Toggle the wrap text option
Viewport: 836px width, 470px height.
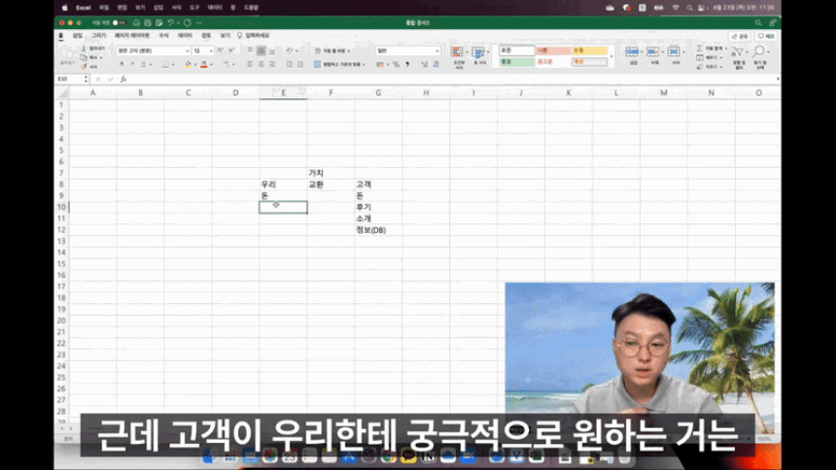(336, 50)
